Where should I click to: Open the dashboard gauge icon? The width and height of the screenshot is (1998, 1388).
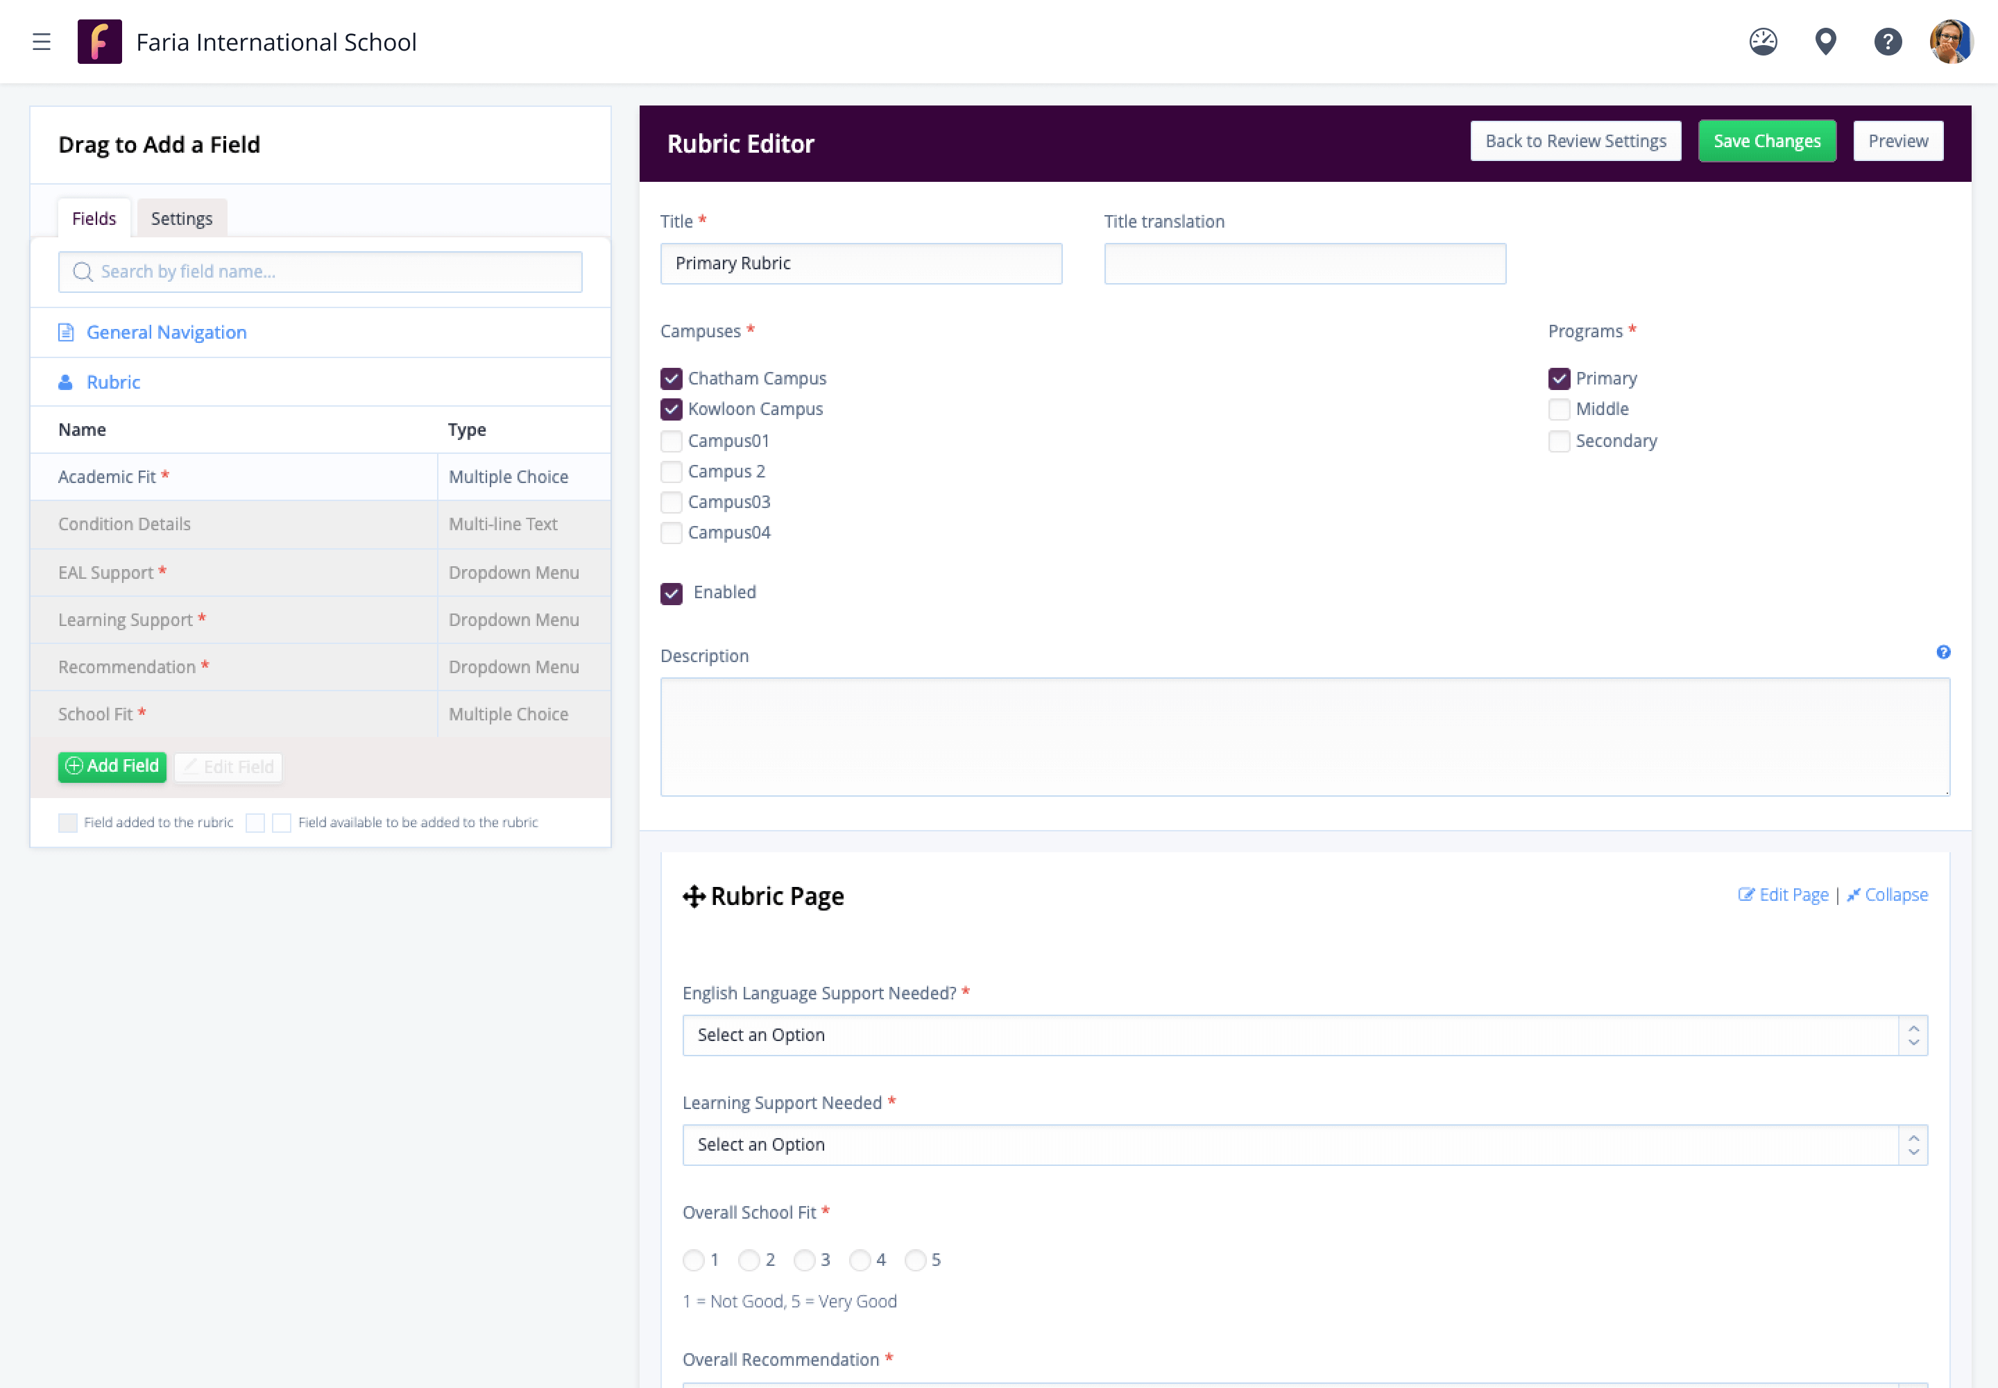tap(1762, 42)
